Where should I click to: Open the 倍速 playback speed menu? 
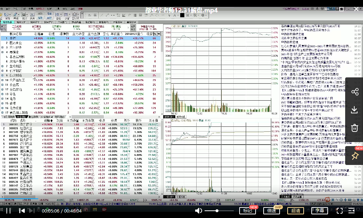(x=272, y=210)
